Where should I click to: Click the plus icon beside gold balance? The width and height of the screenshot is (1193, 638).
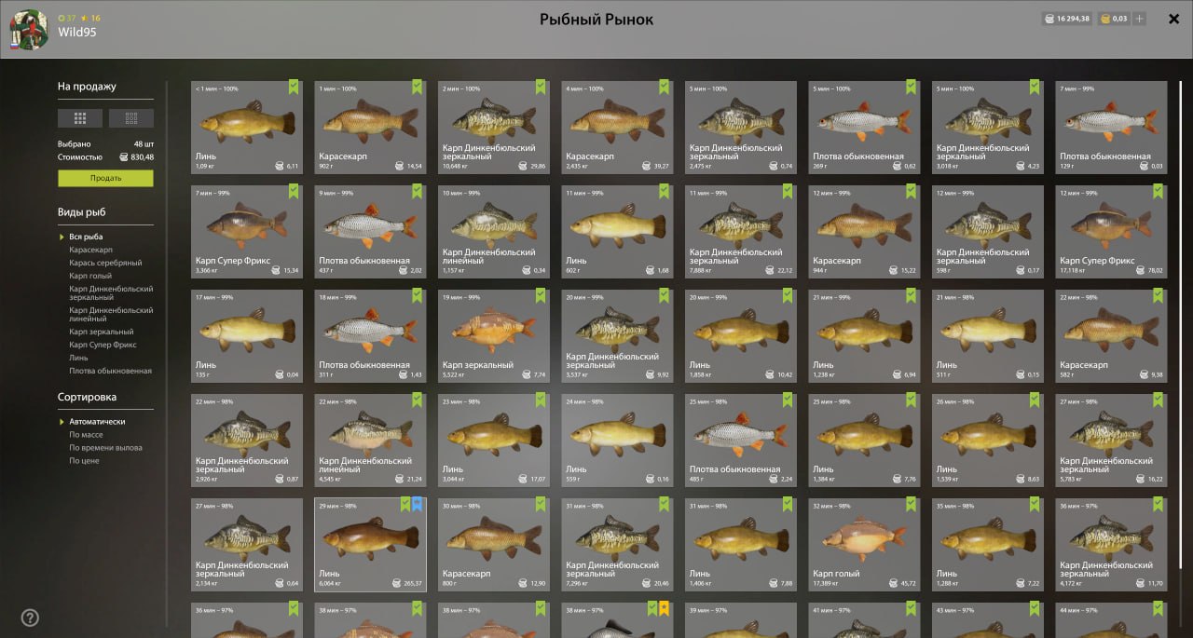tap(1139, 19)
